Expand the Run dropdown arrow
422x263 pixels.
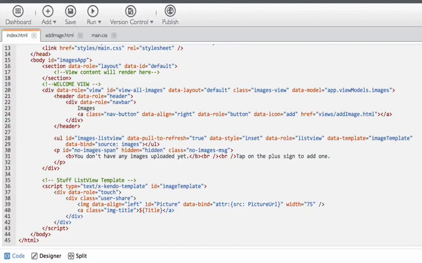(100, 22)
